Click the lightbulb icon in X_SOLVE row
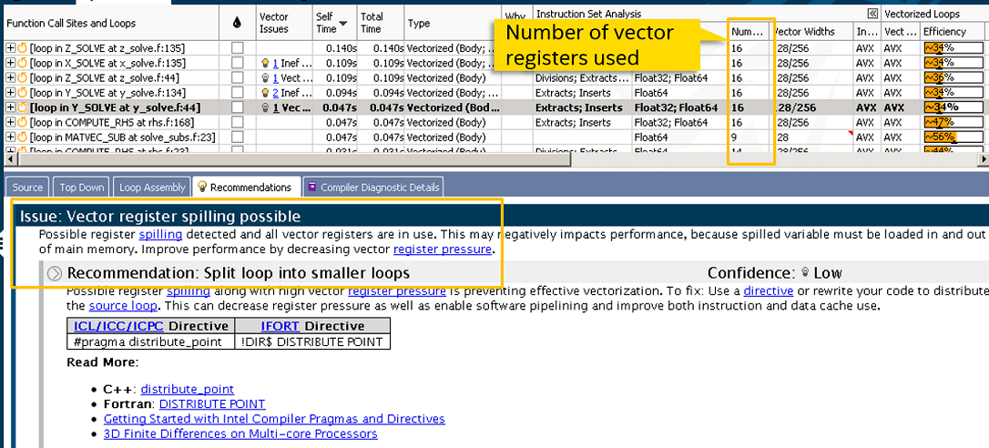Image resolution: width=989 pixels, height=448 pixels. click(x=265, y=63)
